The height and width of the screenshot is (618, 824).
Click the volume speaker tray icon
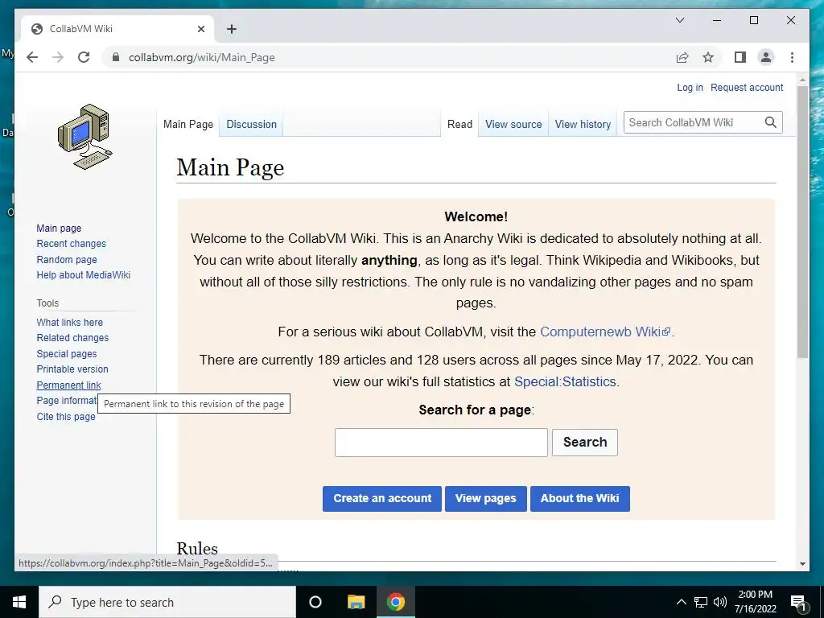[720, 602]
